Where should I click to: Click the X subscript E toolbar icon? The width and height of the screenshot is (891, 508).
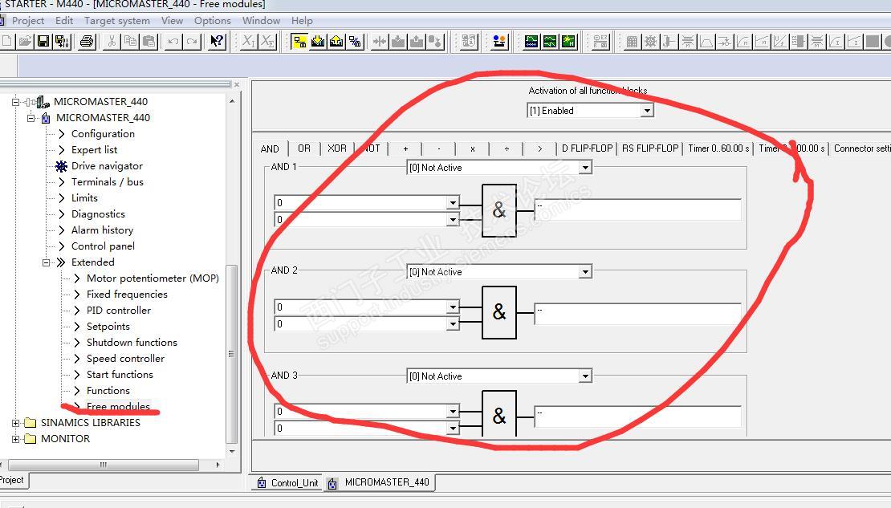pos(267,42)
